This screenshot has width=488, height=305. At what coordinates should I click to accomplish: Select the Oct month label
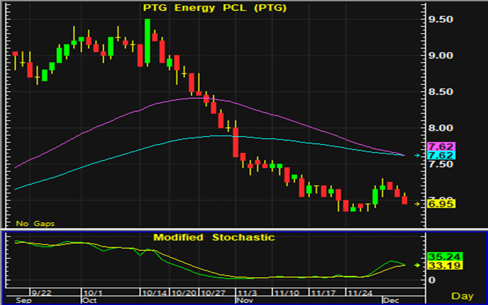89,301
